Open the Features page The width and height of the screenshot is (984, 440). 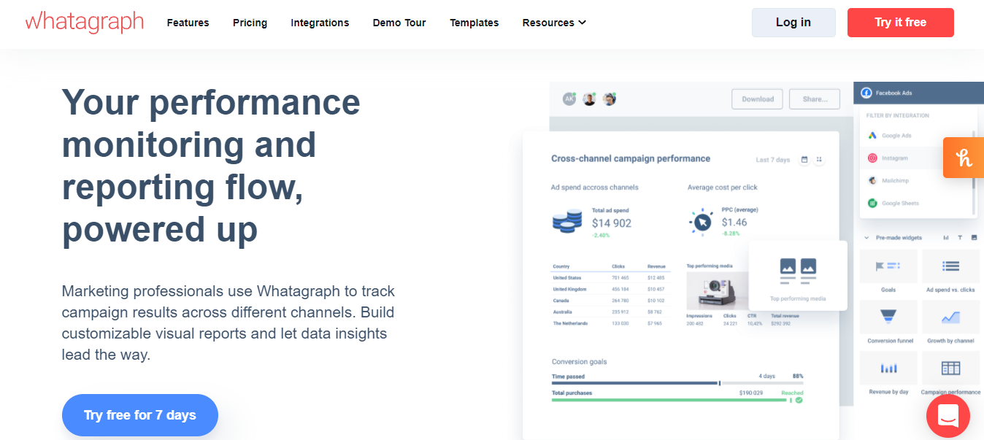point(188,23)
